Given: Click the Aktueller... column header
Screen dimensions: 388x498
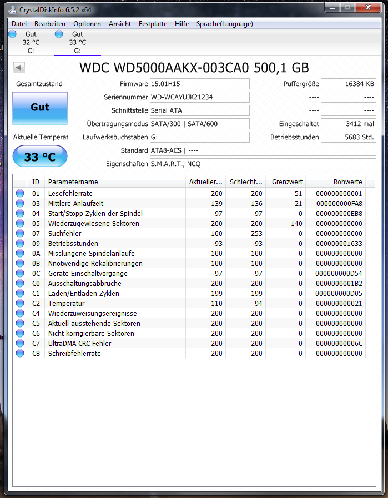Looking at the screenshot, I should click(x=205, y=182).
